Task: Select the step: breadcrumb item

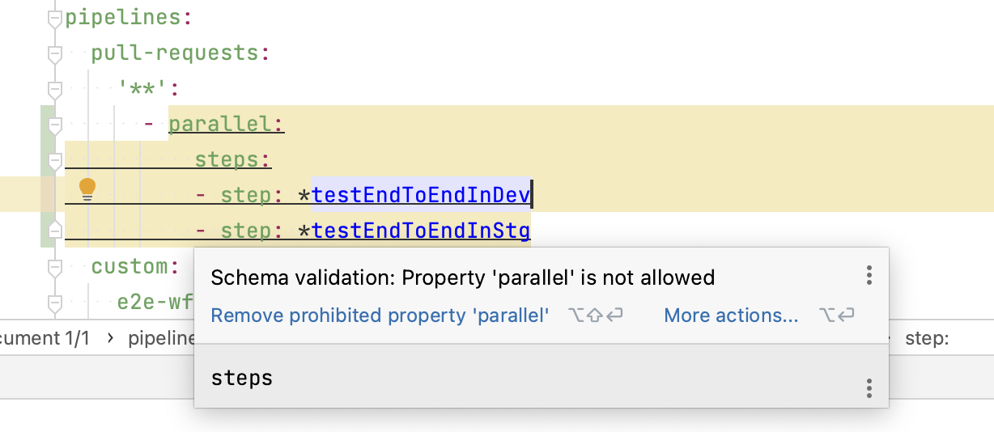Action: [x=927, y=338]
